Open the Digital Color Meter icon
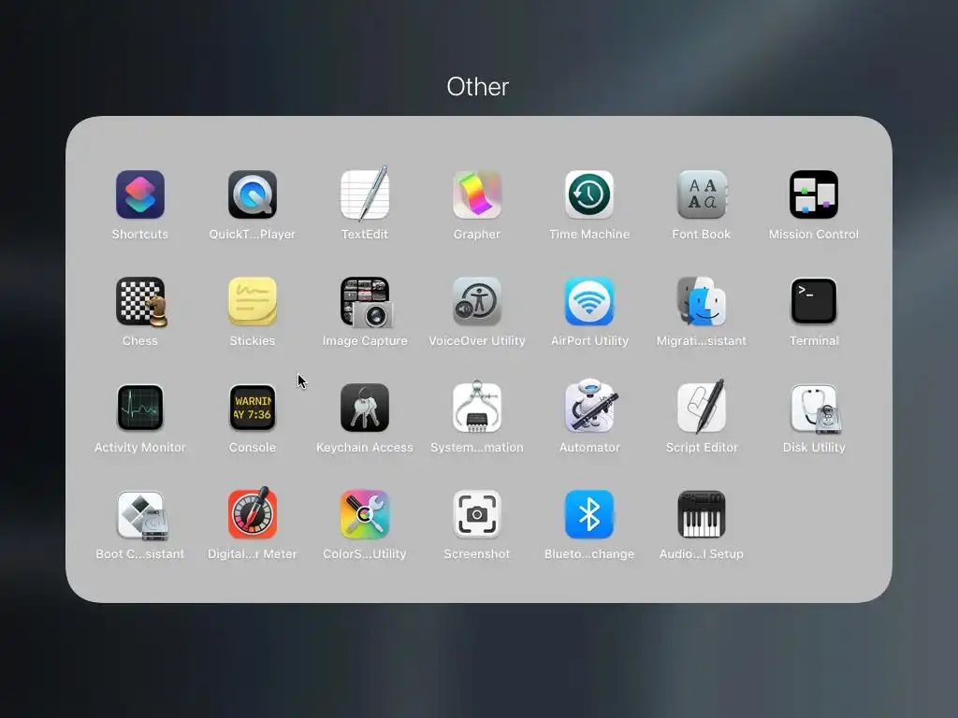 coord(253,513)
